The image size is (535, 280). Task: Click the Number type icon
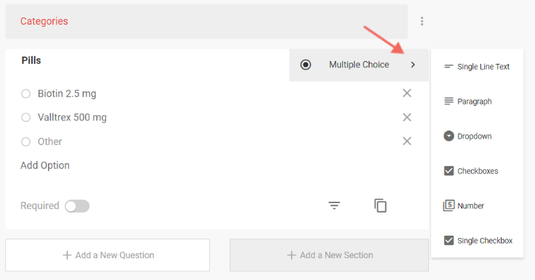448,205
